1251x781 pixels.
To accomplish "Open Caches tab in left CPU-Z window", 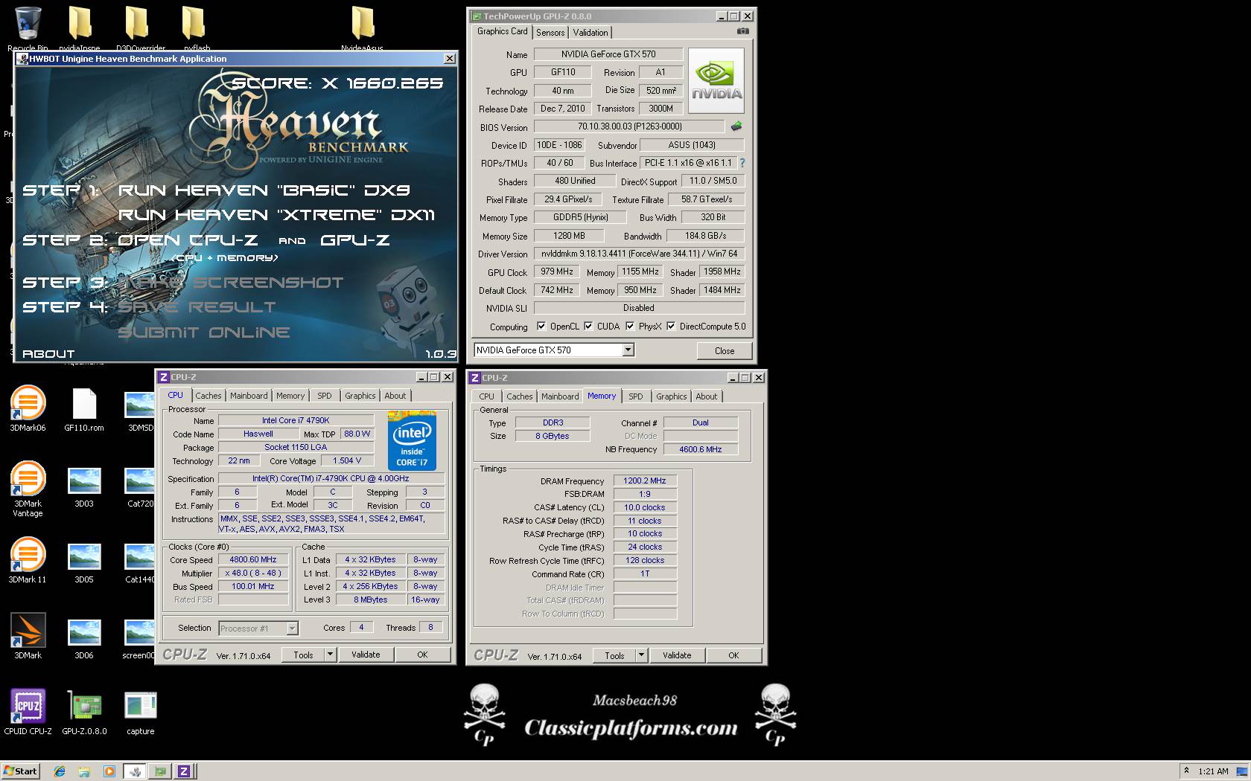I will [208, 396].
